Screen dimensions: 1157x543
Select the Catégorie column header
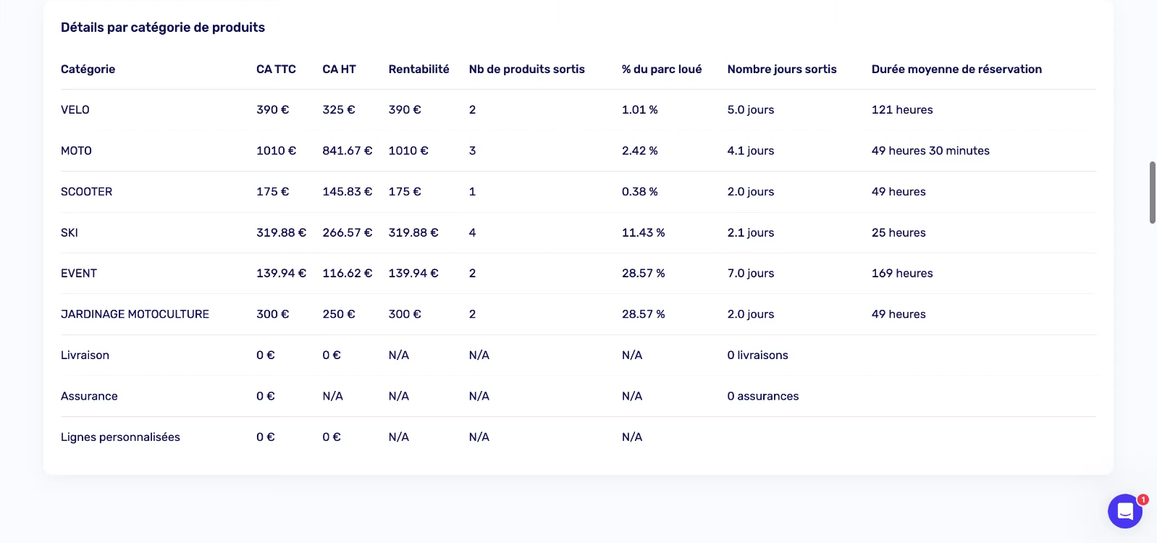[88, 70]
